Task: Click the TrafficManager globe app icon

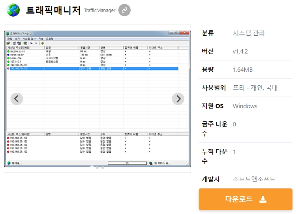Action: (13, 10)
